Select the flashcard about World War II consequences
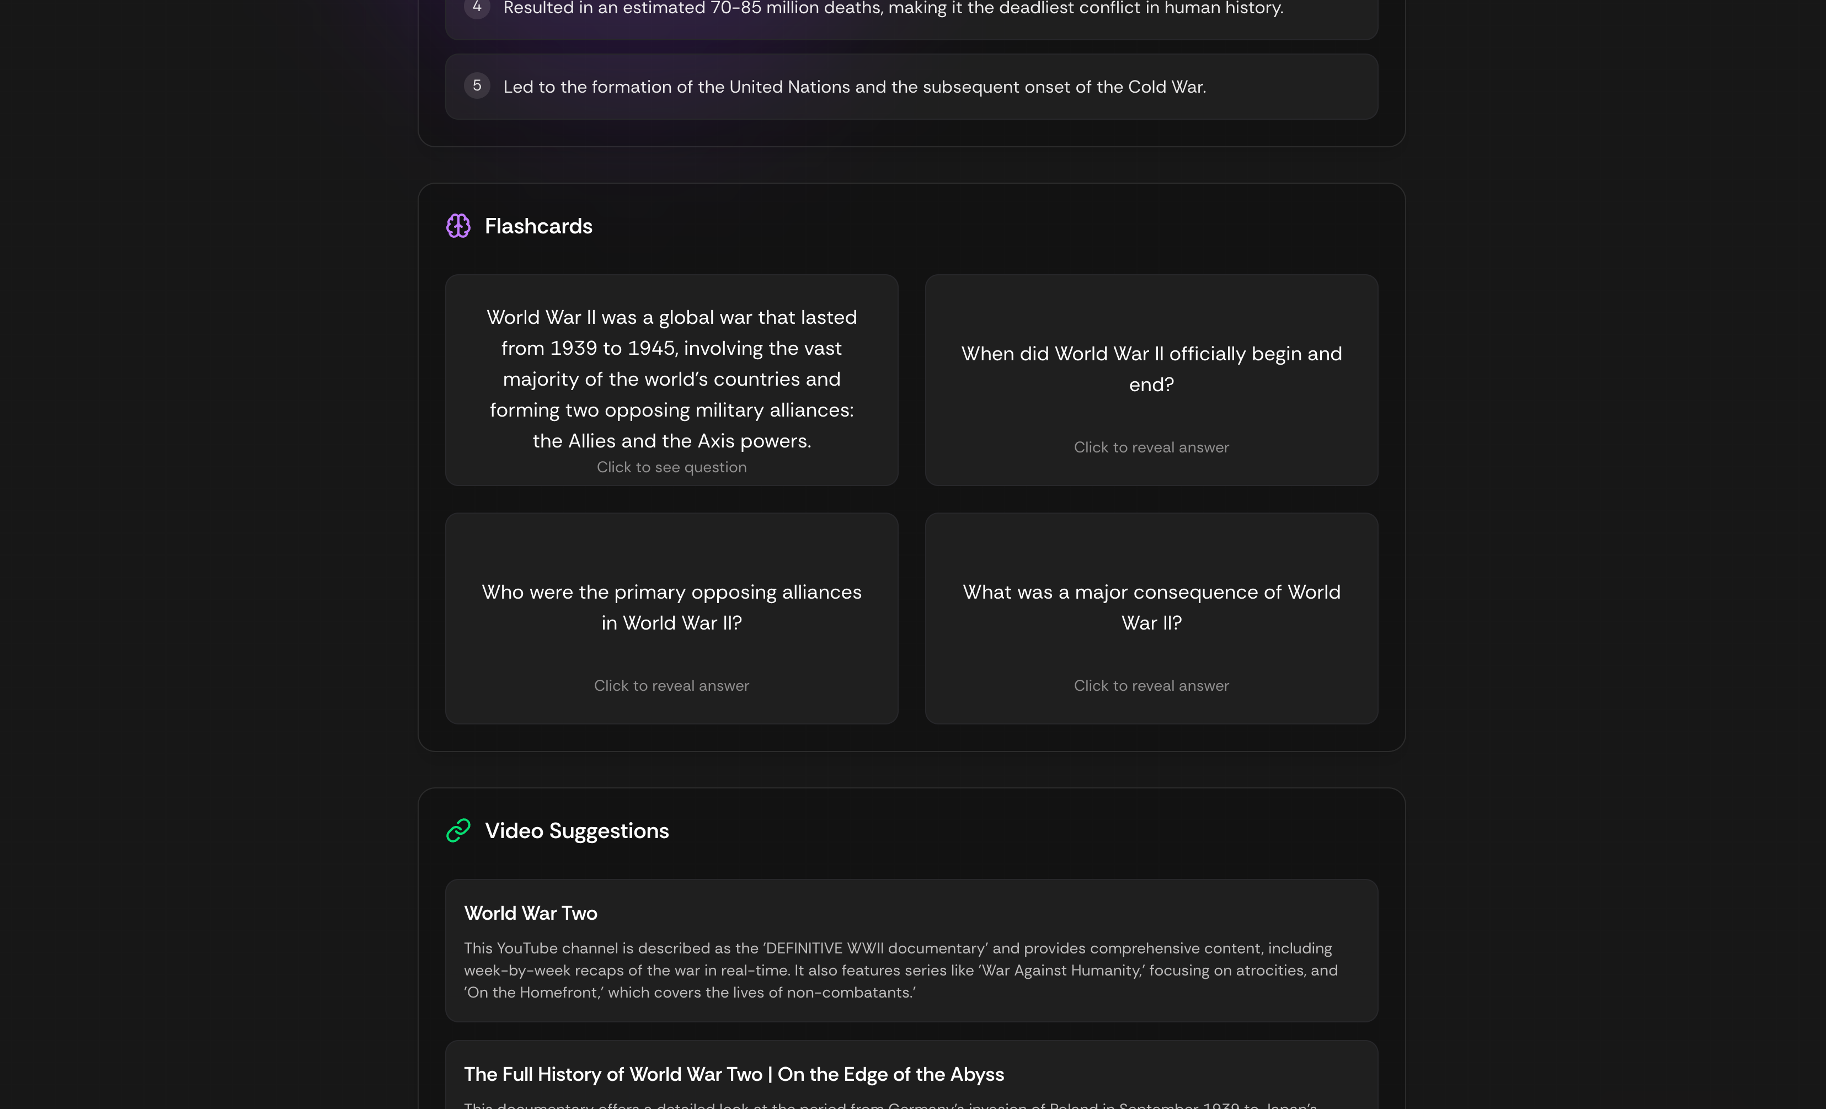 (x=1151, y=619)
